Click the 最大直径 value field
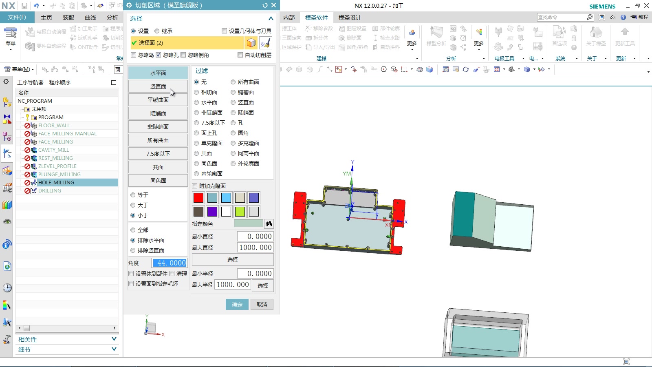 click(256, 248)
